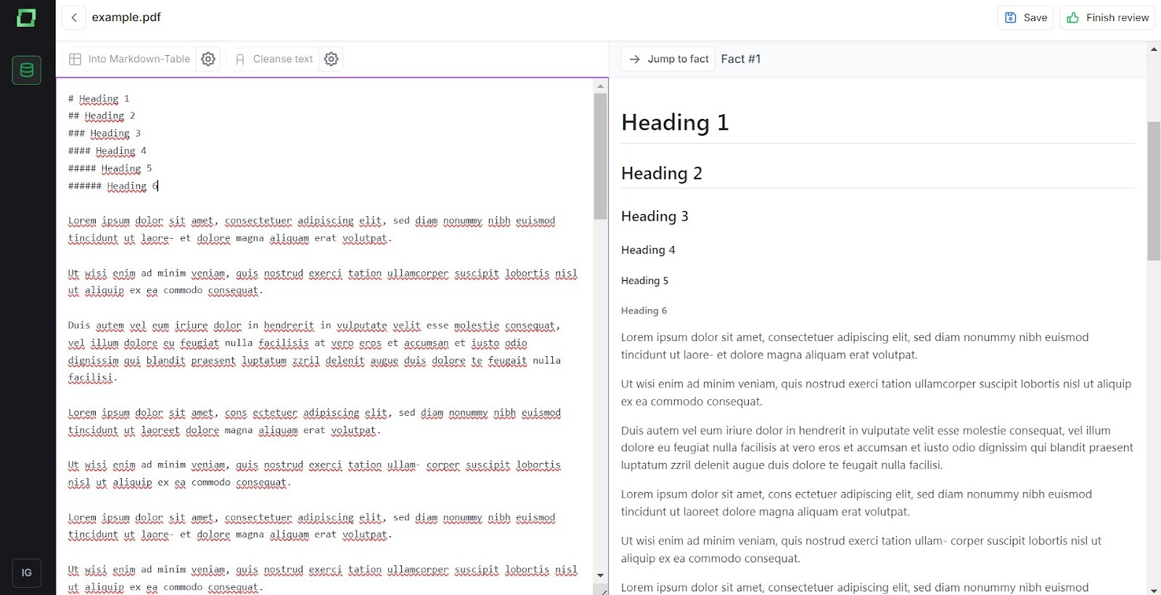This screenshot has height=595, width=1161.
Task: Click the example.pdf file name
Action: (x=126, y=17)
